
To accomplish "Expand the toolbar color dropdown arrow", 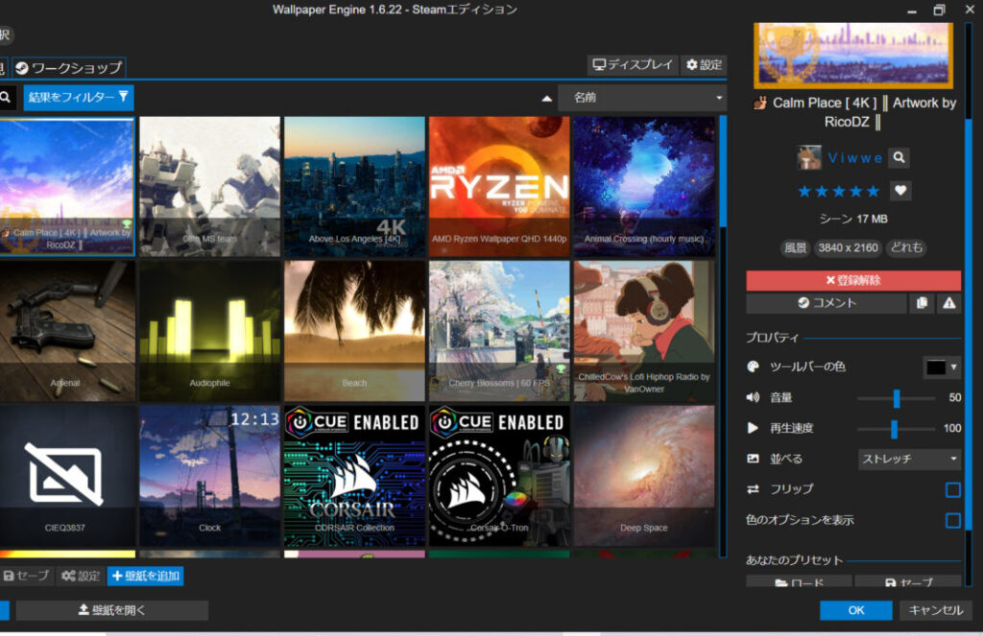I will (x=952, y=367).
